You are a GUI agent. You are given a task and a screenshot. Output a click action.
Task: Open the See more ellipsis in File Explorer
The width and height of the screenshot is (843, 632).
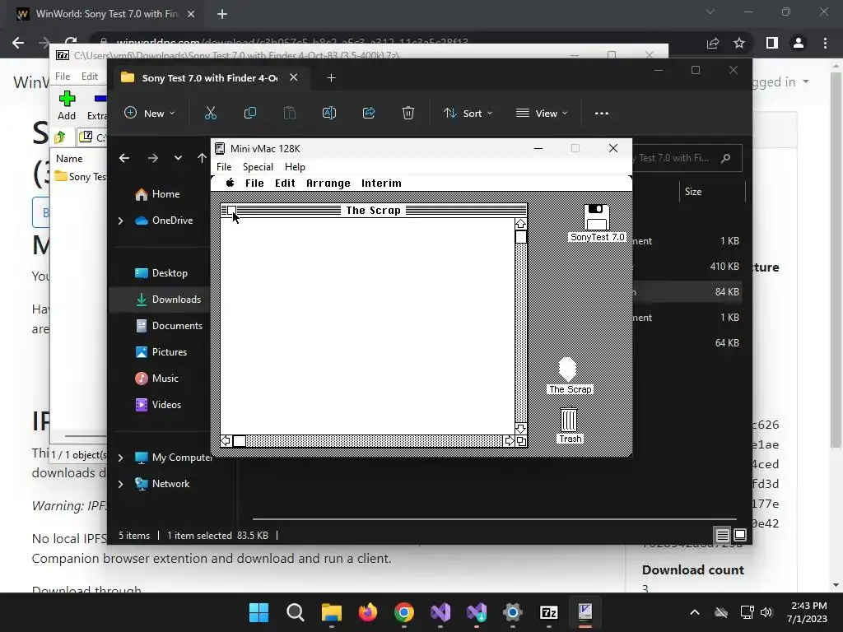click(x=602, y=113)
